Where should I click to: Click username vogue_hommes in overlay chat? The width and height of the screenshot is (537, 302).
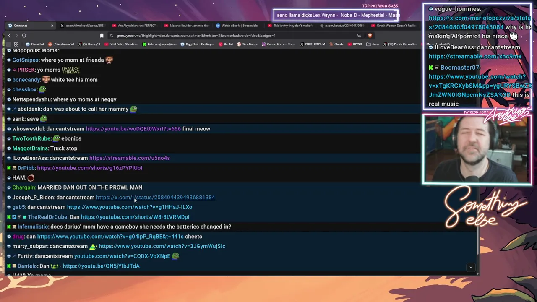coord(458,9)
